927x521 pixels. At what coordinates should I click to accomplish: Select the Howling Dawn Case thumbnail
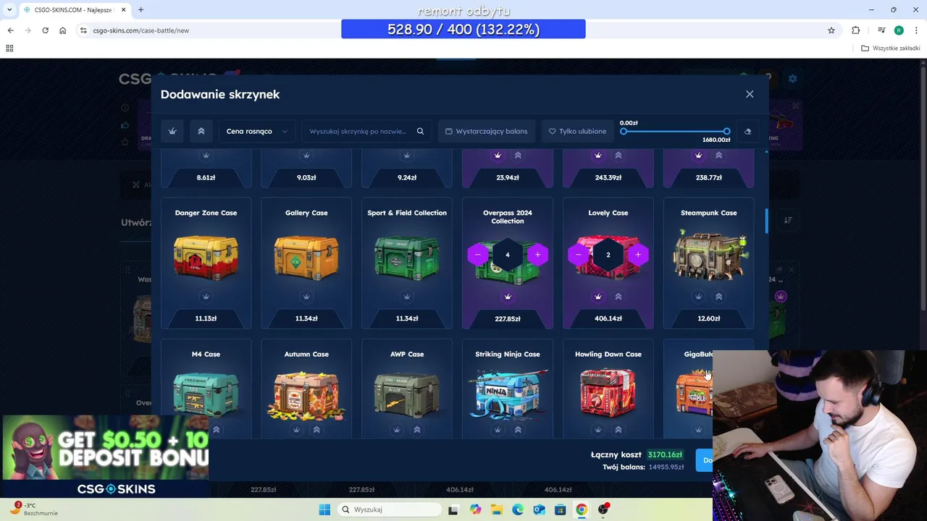click(x=608, y=393)
